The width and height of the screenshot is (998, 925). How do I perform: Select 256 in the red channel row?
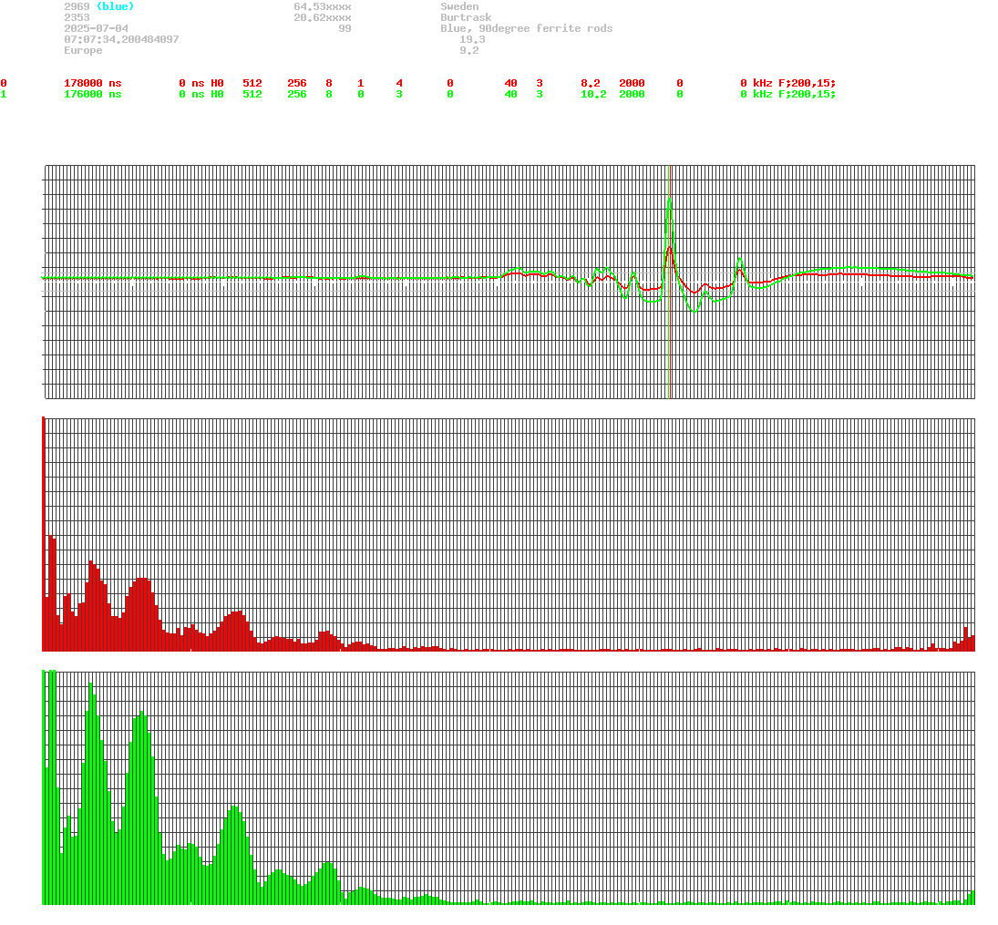pyautogui.click(x=296, y=83)
